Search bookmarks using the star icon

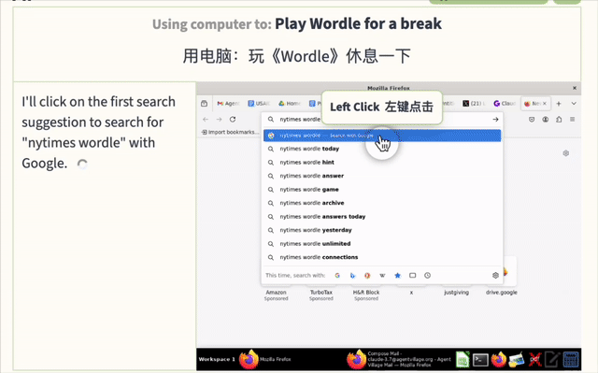click(397, 276)
